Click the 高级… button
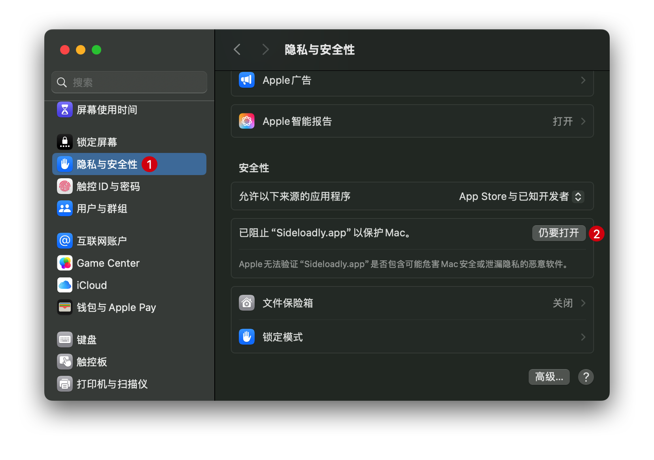Image resolution: width=654 pixels, height=460 pixels. pos(549,377)
